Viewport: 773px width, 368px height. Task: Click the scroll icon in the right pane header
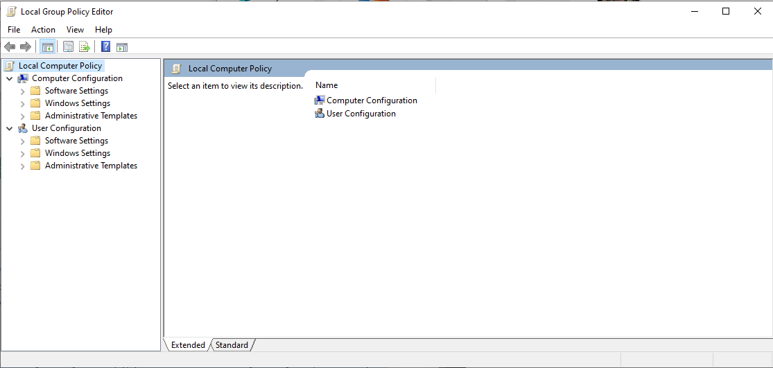click(177, 69)
